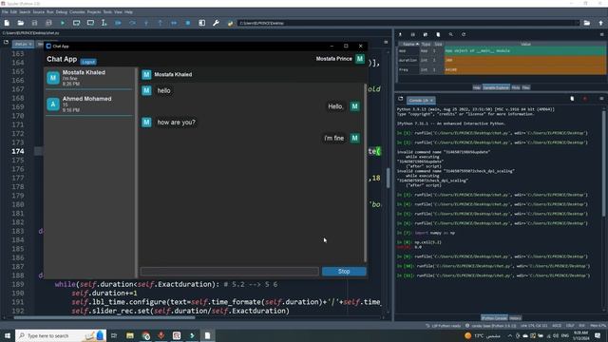Create a new file in Spyder toolbar
Viewport: 608px width, 342px height.
pyautogui.click(x=7, y=23)
